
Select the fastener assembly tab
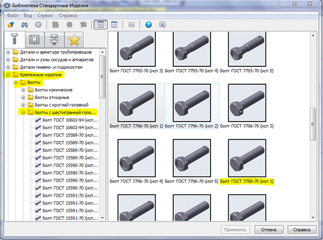pos(54,40)
